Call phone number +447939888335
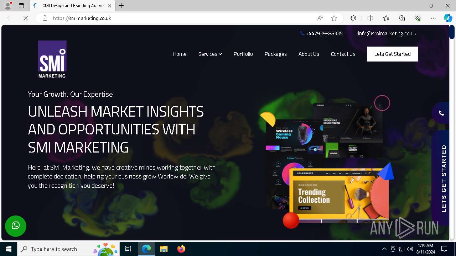This screenshot has height=256, width=456. [321, 33]
